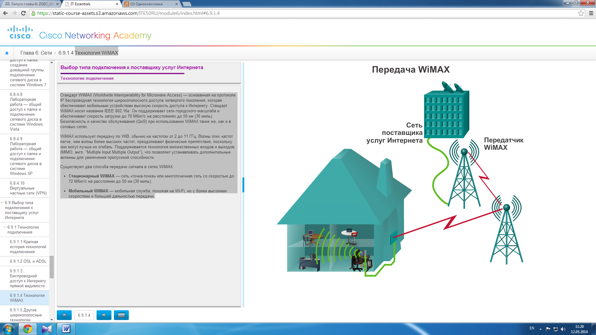The image size is (596, 335).
Task: Open the network status tray icon
Action: 556,329
